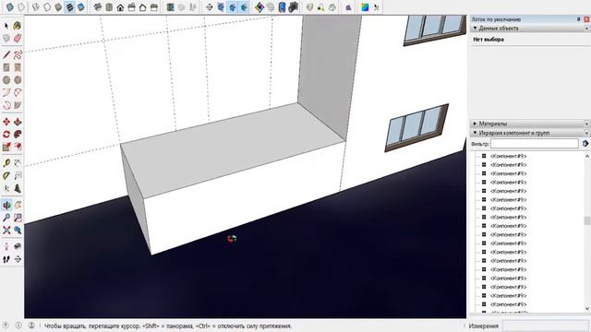
Task: Pick the Dimension tool
Action: [18, 163]
